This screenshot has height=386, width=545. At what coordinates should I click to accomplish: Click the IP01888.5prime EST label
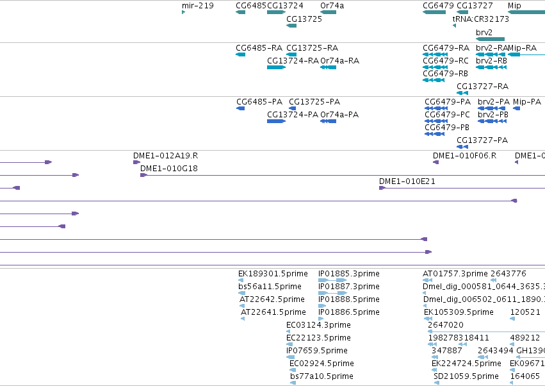348,299
